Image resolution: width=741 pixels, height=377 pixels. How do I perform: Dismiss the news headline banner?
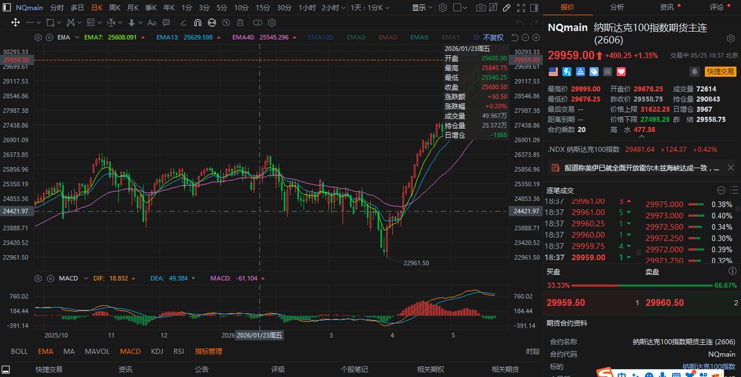point(731,168)
